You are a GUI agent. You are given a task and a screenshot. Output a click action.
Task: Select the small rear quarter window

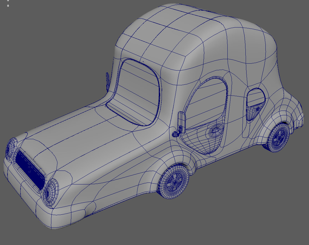[x=256, y=98]
